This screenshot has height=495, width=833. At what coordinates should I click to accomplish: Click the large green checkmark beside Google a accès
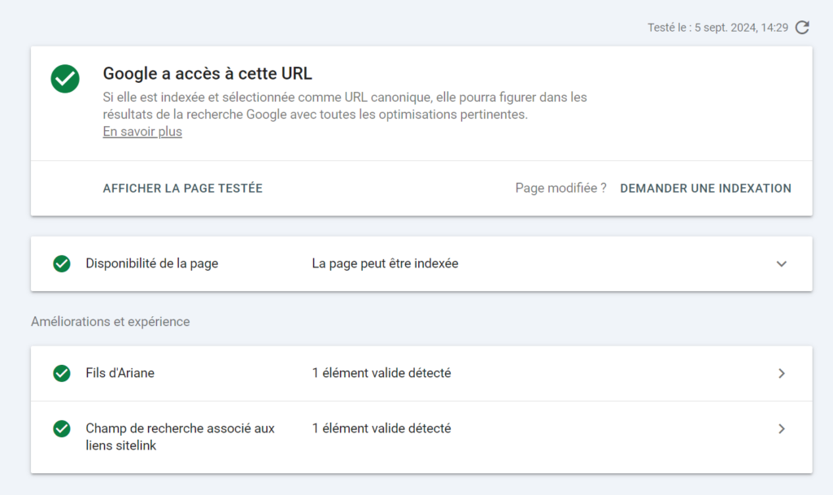click(x=65, y=79)
